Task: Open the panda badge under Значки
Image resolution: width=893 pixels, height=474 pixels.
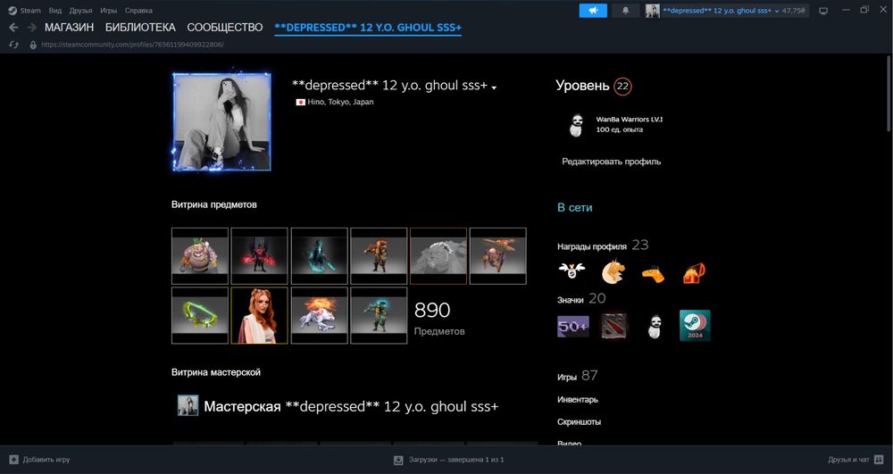Action: pos(655,328)
